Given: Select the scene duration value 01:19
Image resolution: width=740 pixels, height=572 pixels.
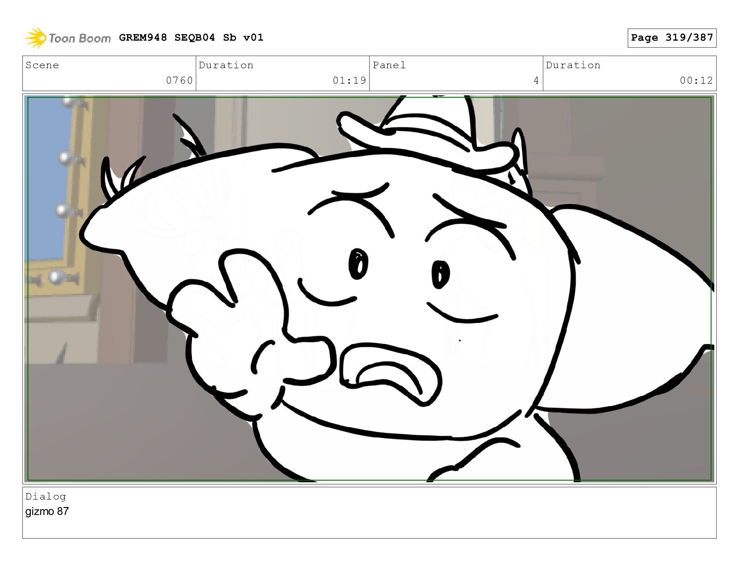Looking at the screenshot, I should (349, 80).
